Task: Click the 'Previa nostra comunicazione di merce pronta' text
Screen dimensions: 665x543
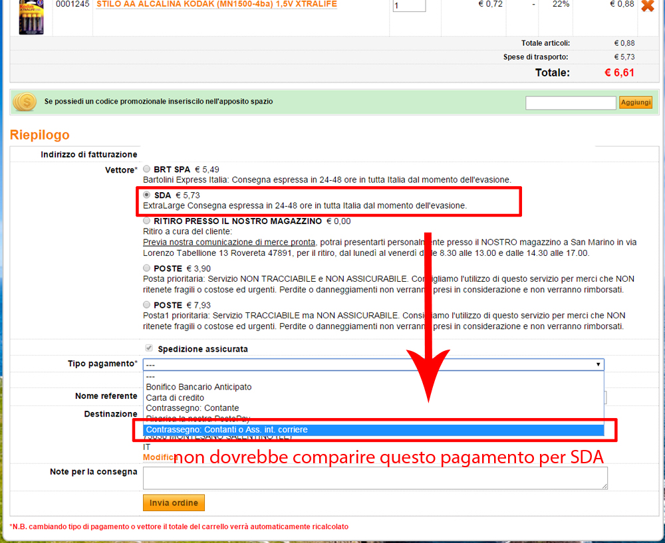Action: [229, 243]
